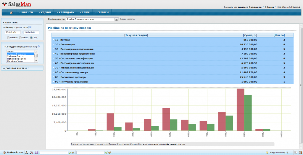Click the period start date field 2010-01-01
Image resolution: width=303 pixels, height=155 pixels.
pos(13,32)
